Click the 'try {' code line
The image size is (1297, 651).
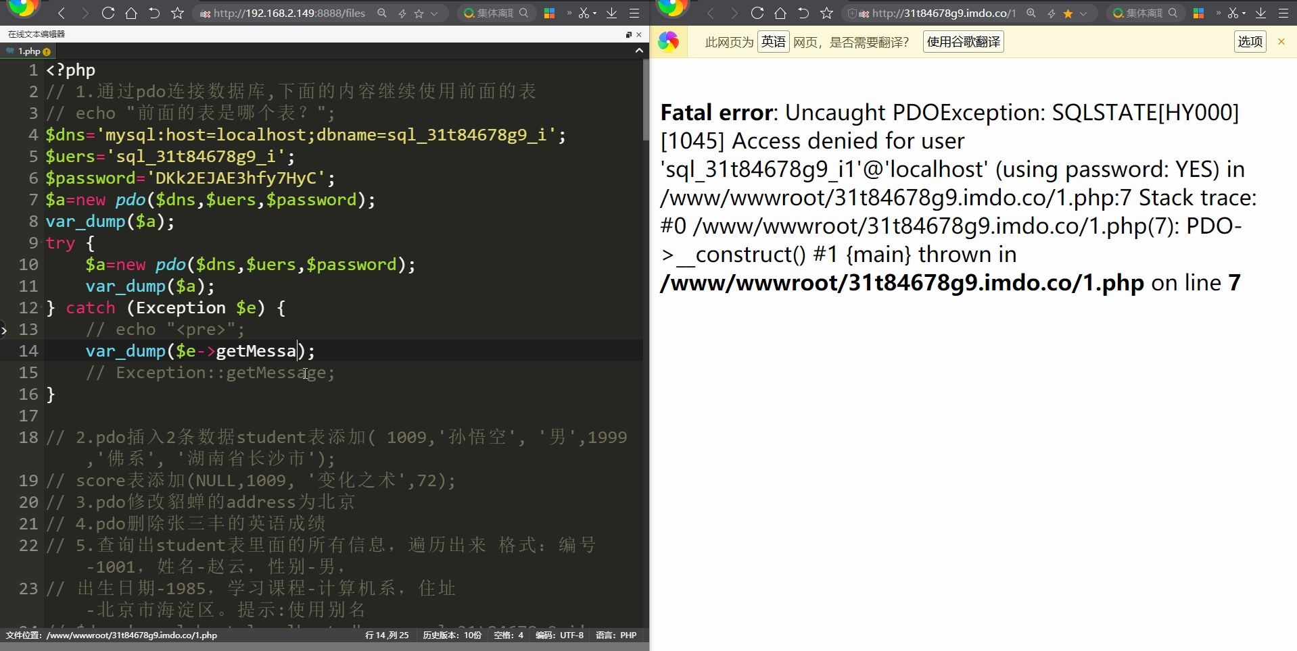pyautogui.click(x=70, y=243)
